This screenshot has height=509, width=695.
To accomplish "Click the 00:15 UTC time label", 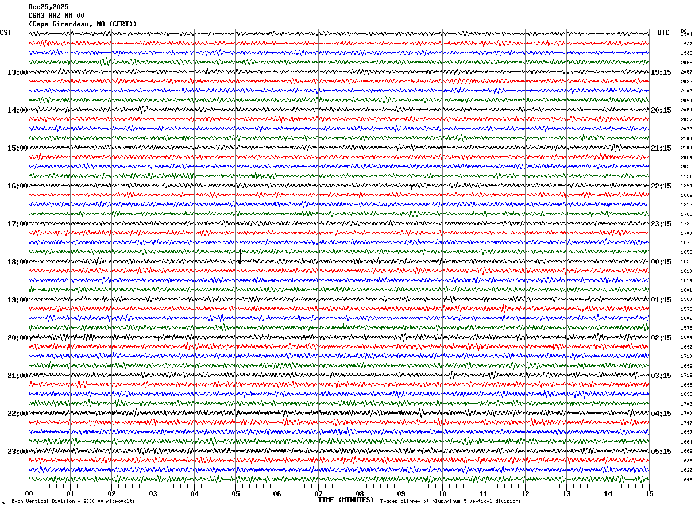I will pyautogui.click(x=661, y=262).
